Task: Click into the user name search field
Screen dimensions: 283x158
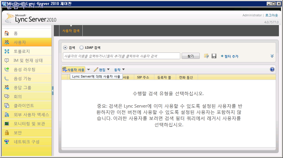Action: click(x=121, y=56)
